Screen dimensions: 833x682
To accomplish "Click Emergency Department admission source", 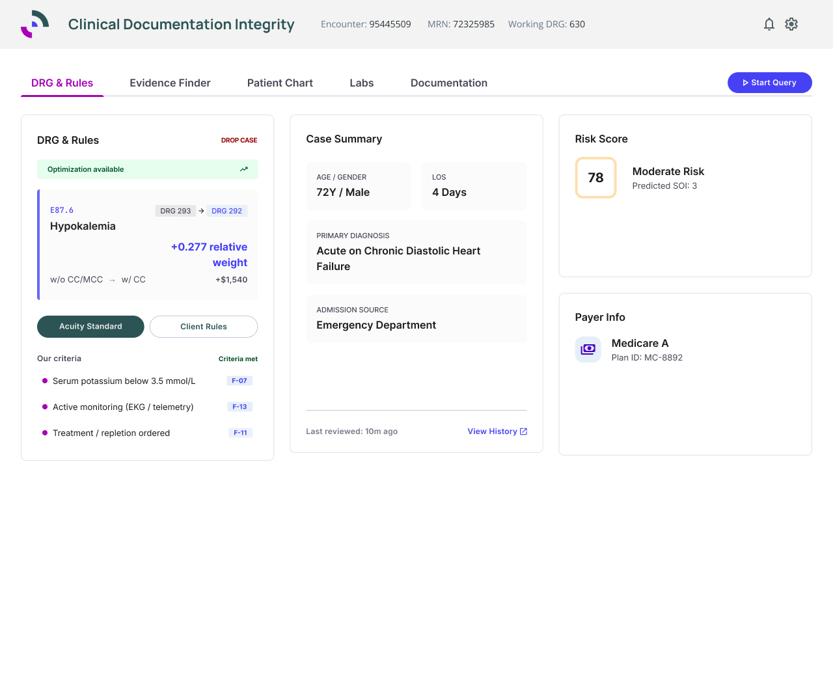I will click(376, 325).
